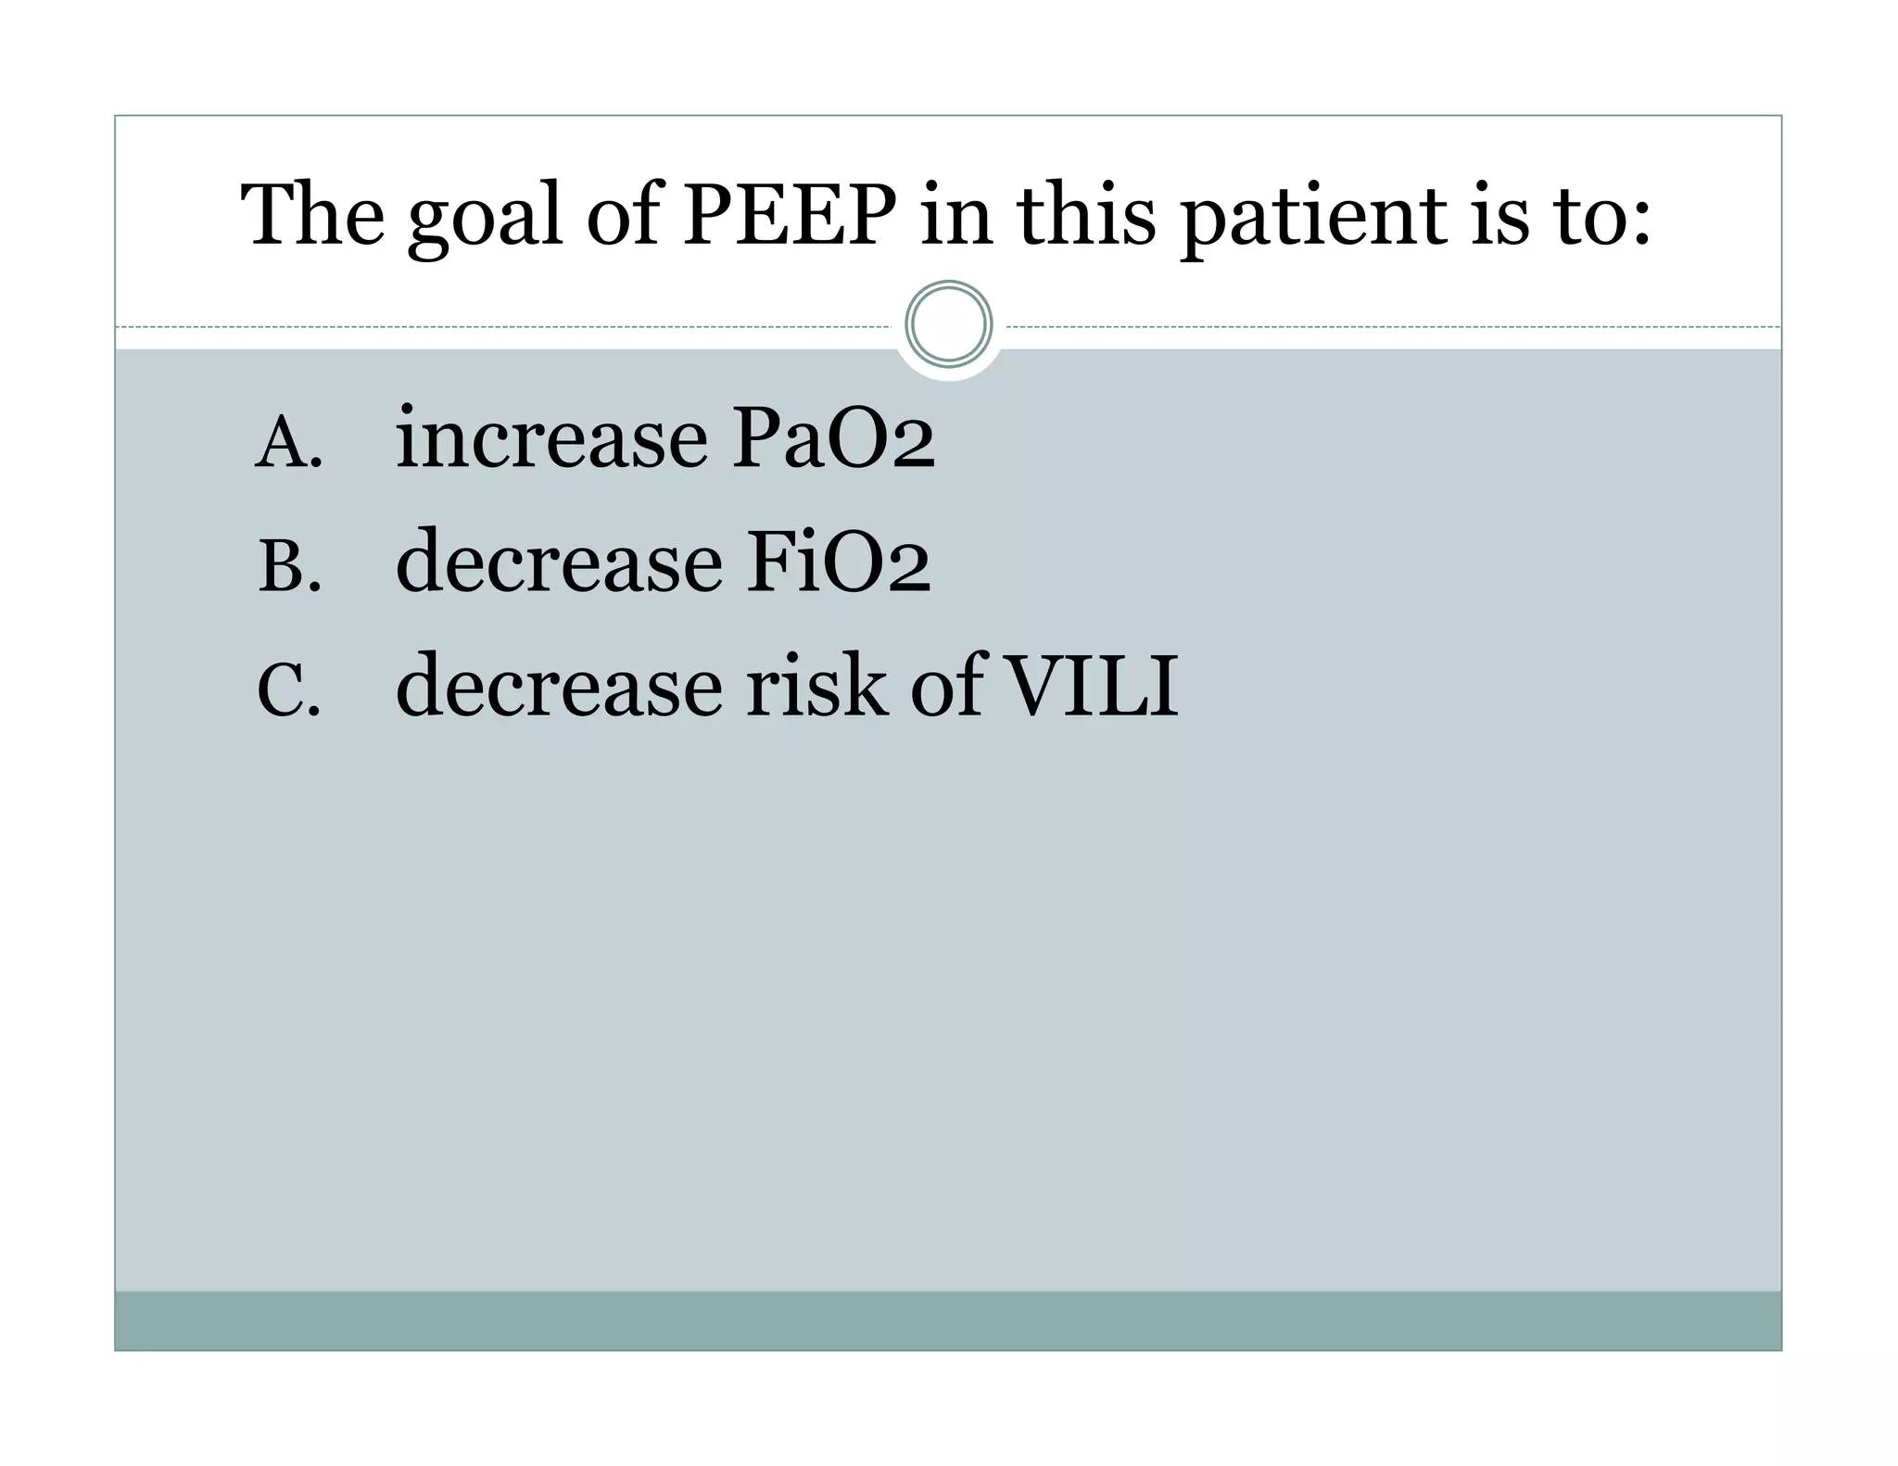Click the dashed divider left of circle
The width and height of the screenshot is (1898, 1466).
[505, 327]
